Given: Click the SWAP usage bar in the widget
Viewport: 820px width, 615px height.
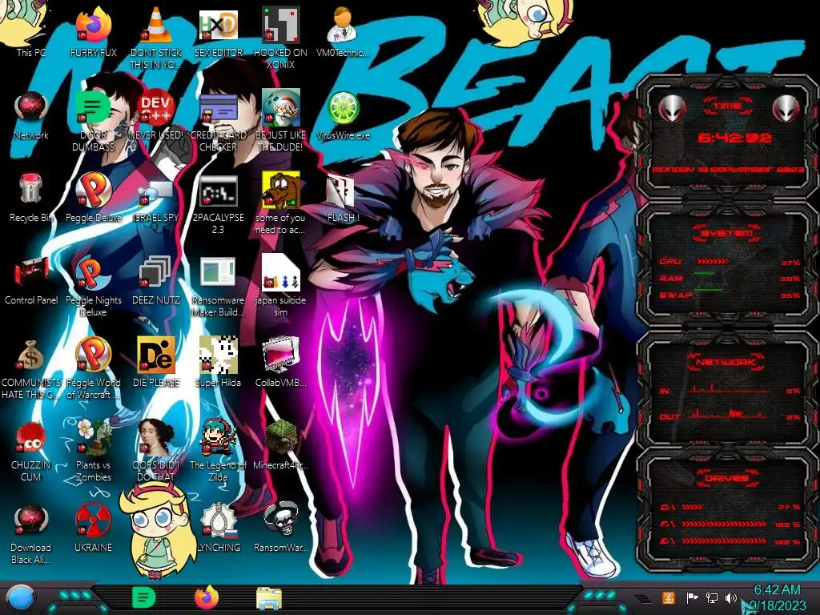Looking at the screenshot, I should [x=708, y=289].
